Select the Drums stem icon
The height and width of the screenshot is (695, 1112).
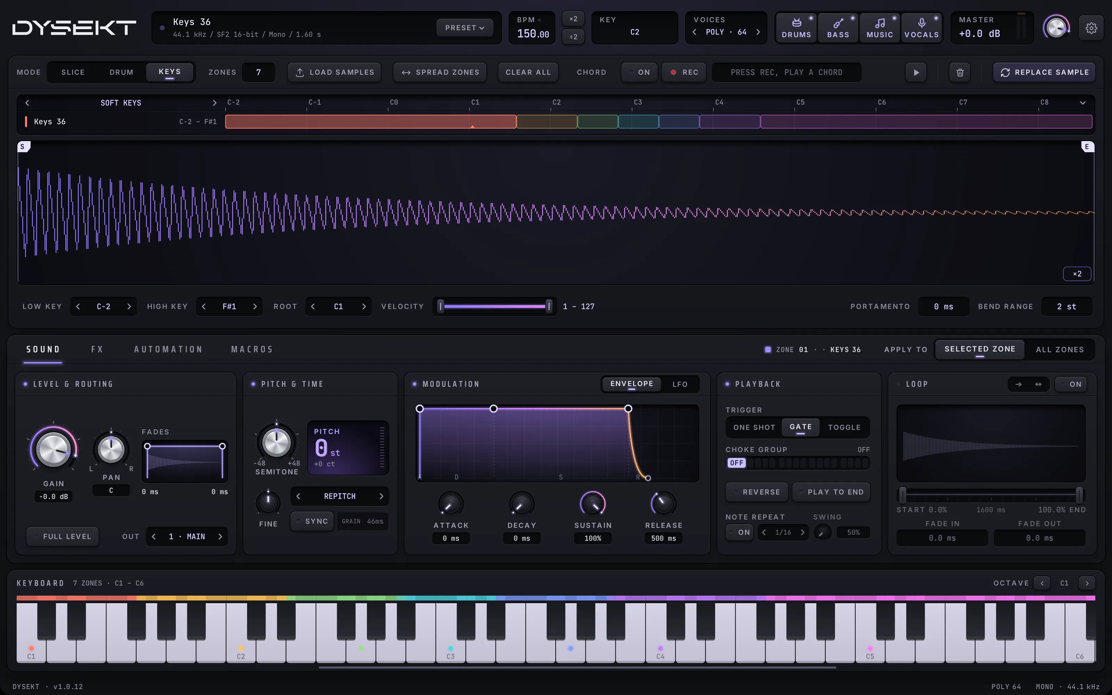pos(796,23)
